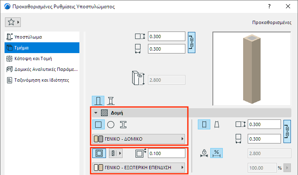Select the percentage length mode button
The height and width of the screenshot is (175, 298).
pyautogui.click(x=217, y=153)
